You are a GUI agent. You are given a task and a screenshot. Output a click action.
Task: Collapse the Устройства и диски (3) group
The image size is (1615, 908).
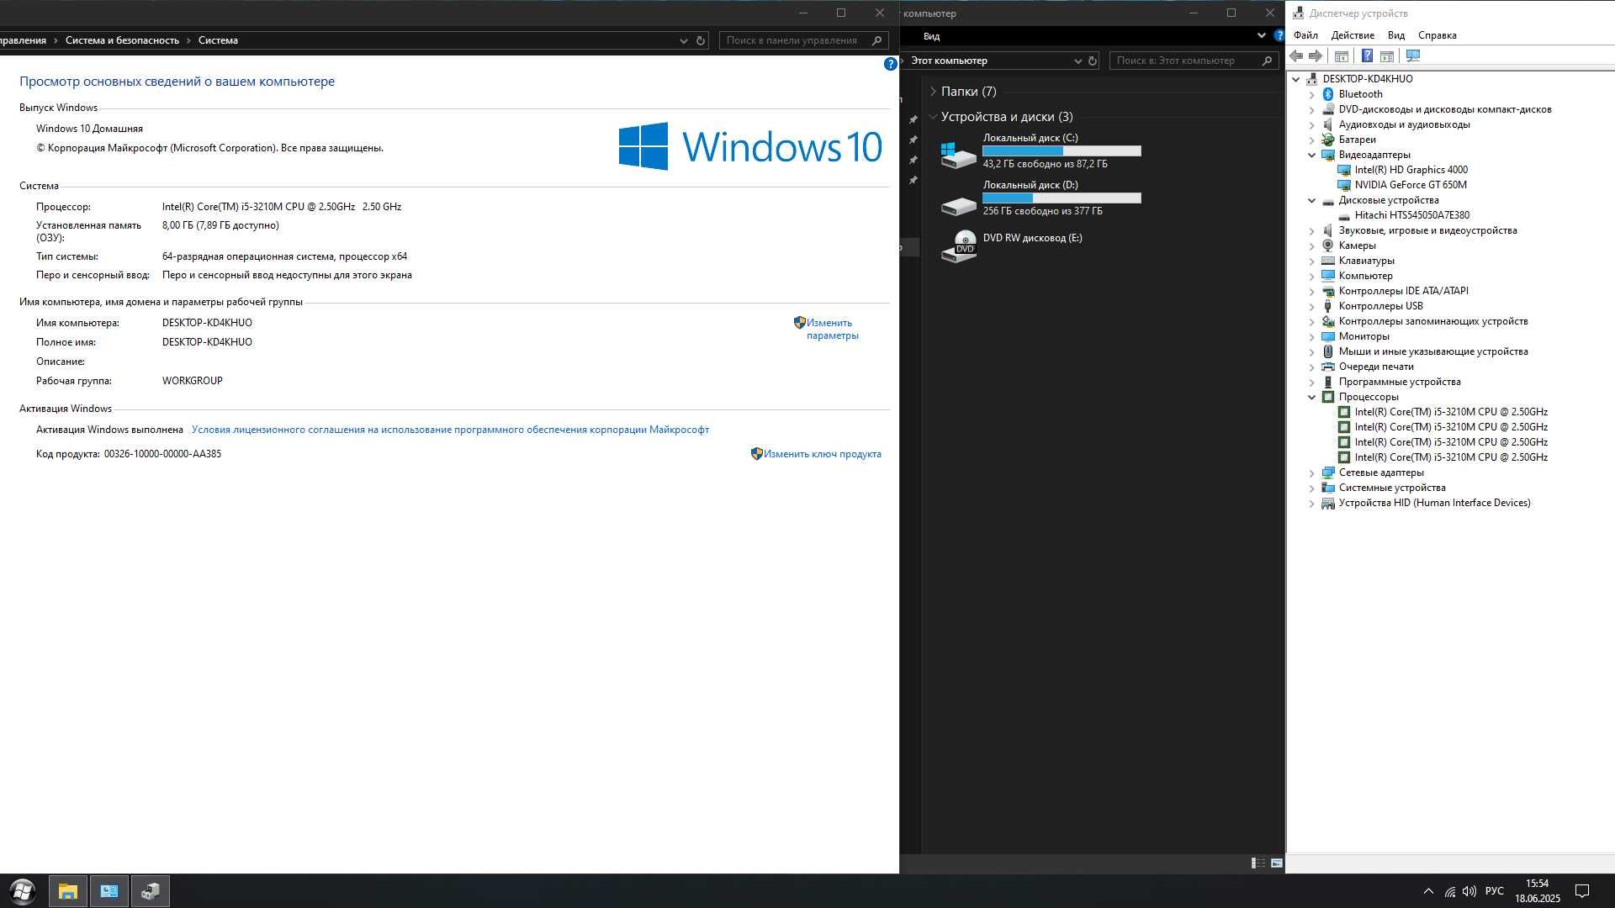pos(933,117)
